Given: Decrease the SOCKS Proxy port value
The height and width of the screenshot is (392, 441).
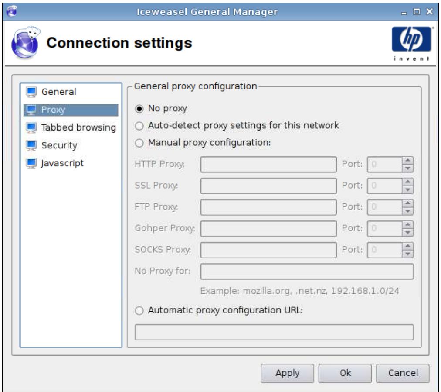Looking at the screenshot, I should [x=407, y=254].
